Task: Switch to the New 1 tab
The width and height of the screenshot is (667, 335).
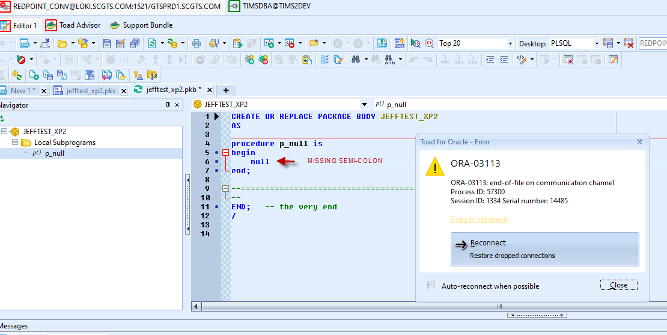Action: click(23, 90)
